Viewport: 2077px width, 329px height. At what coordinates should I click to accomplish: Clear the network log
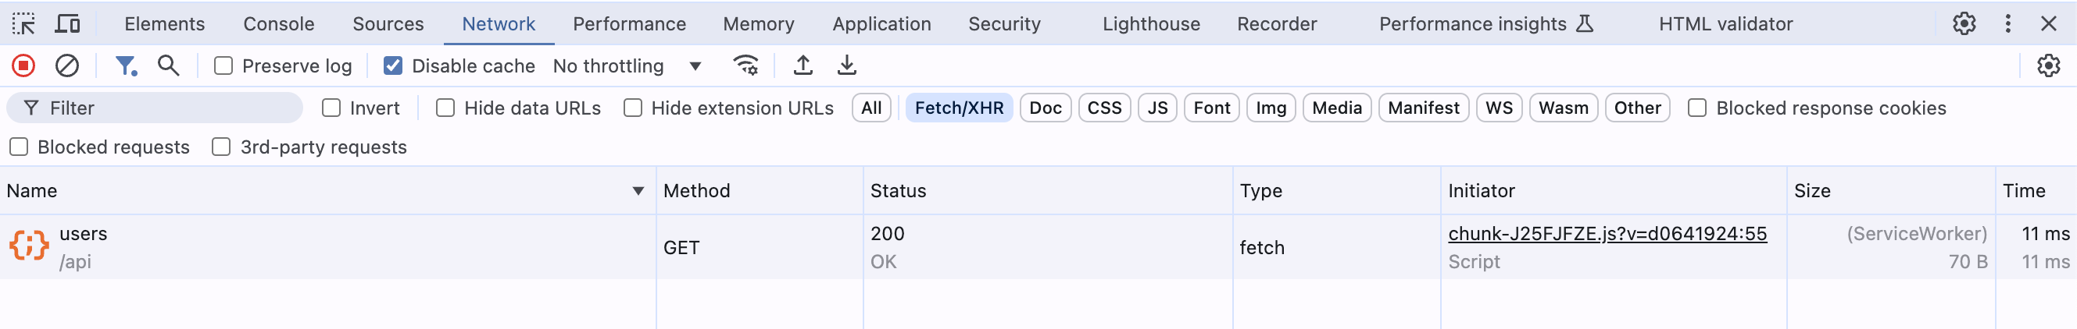click(x=67, y=66)
